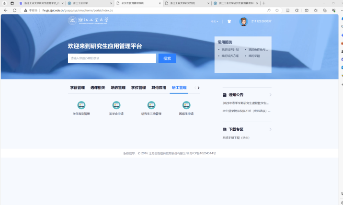The height and width of the screenshot is (205, 343).
Task: Switch to the 学籍管理 tab
Action: 77,88
